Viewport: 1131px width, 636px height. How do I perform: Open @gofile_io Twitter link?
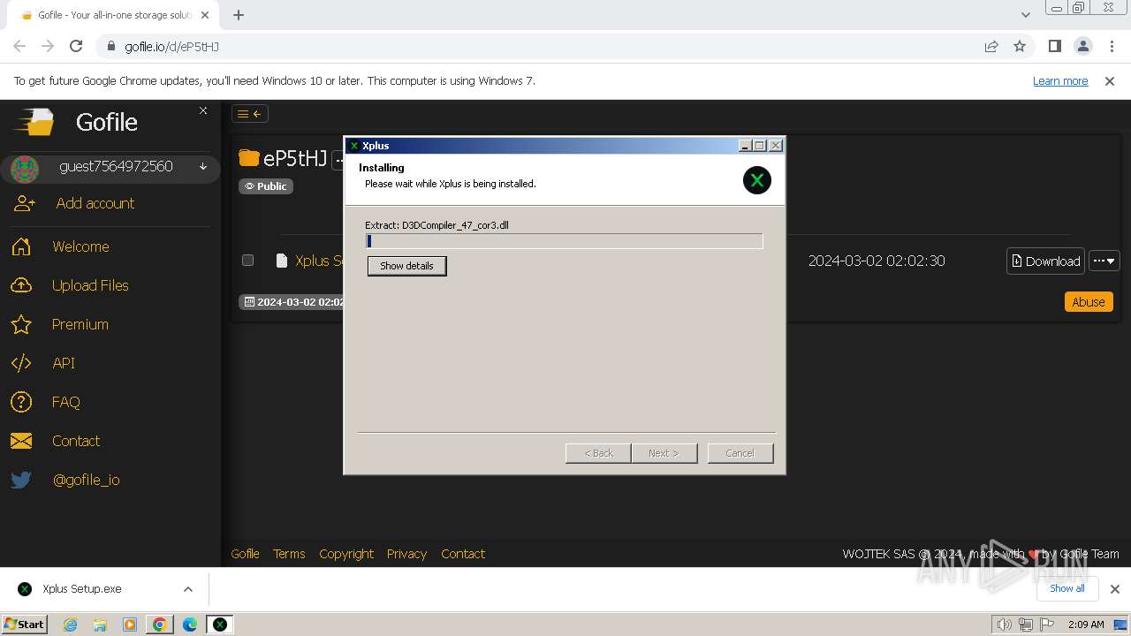pos(87,480)
